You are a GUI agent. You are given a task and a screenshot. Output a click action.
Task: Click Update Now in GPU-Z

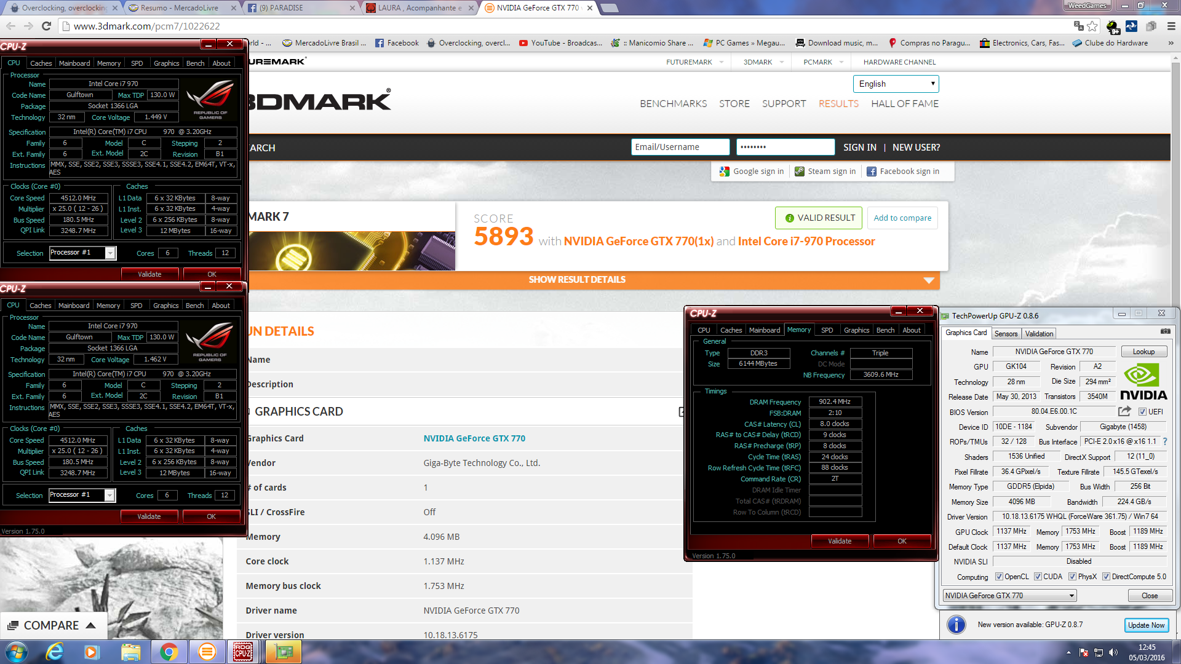click(1146, 625)
